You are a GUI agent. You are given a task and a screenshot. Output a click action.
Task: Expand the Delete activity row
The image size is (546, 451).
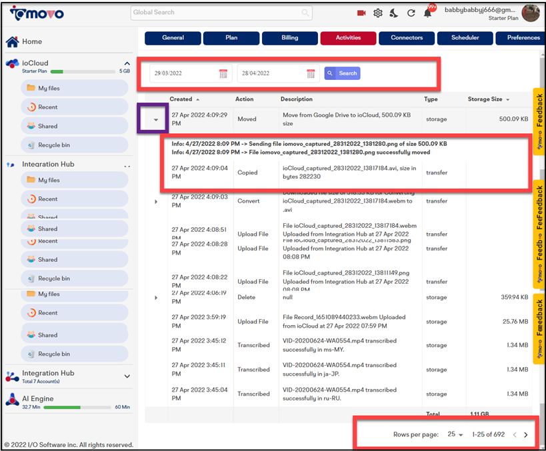pyautogui.click(x=156, y=298)
